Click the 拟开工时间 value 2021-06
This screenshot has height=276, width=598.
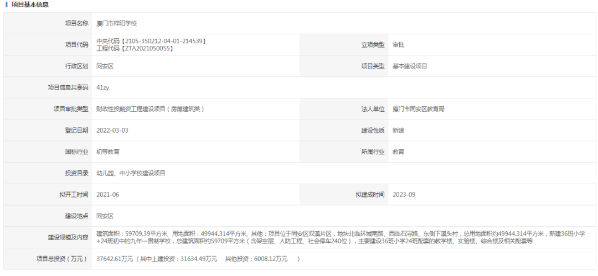coord(107,195)
